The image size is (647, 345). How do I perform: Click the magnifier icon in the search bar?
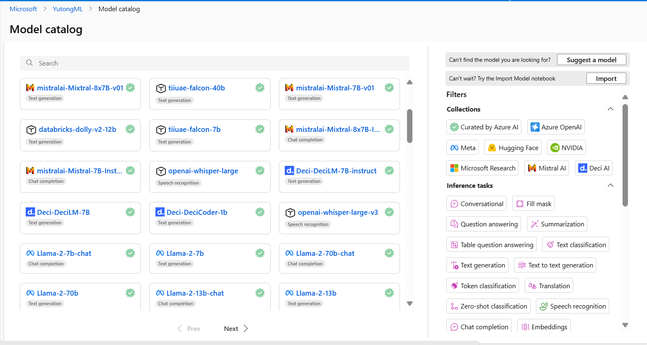[x=29, y=63]
